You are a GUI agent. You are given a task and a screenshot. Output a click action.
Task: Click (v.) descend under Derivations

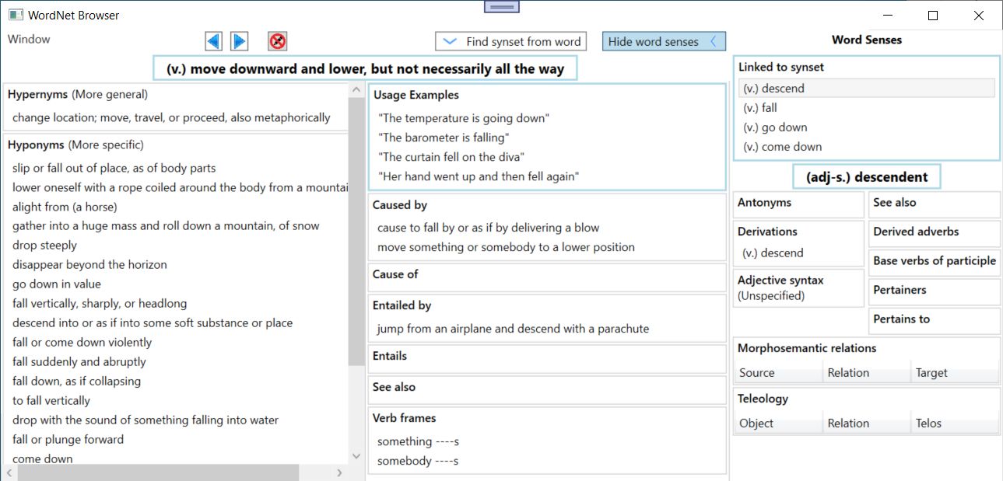(773, 253)
